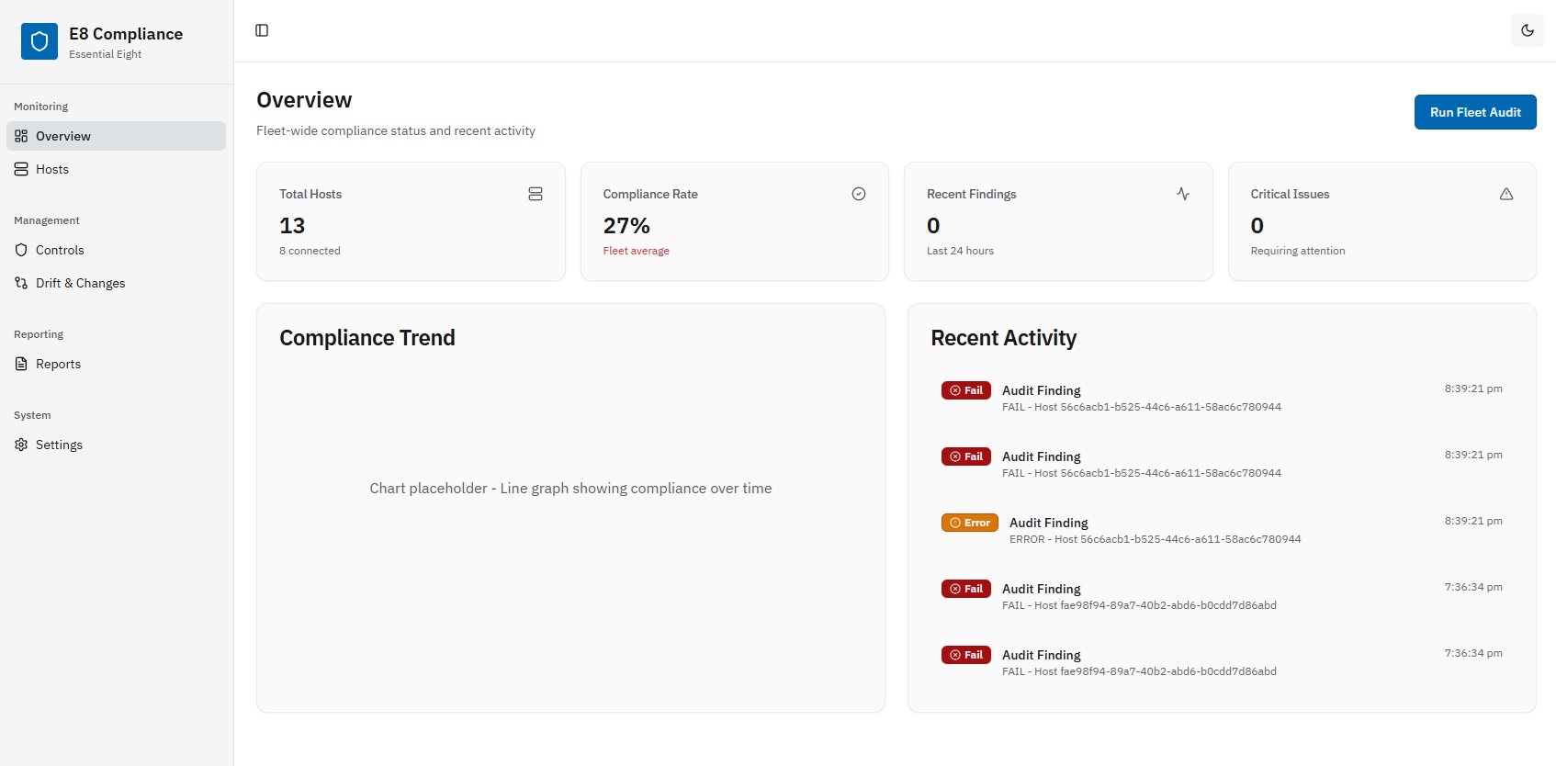Viewport: 1556px width, 766px height.
Task: Click the Drift & Changes branch icon
Action: coord(21,283)
